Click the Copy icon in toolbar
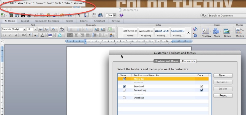The height and width of the screenshot is (115, 246). coord(42,15)
